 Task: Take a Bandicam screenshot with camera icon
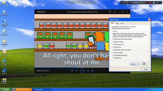[154, 3]
